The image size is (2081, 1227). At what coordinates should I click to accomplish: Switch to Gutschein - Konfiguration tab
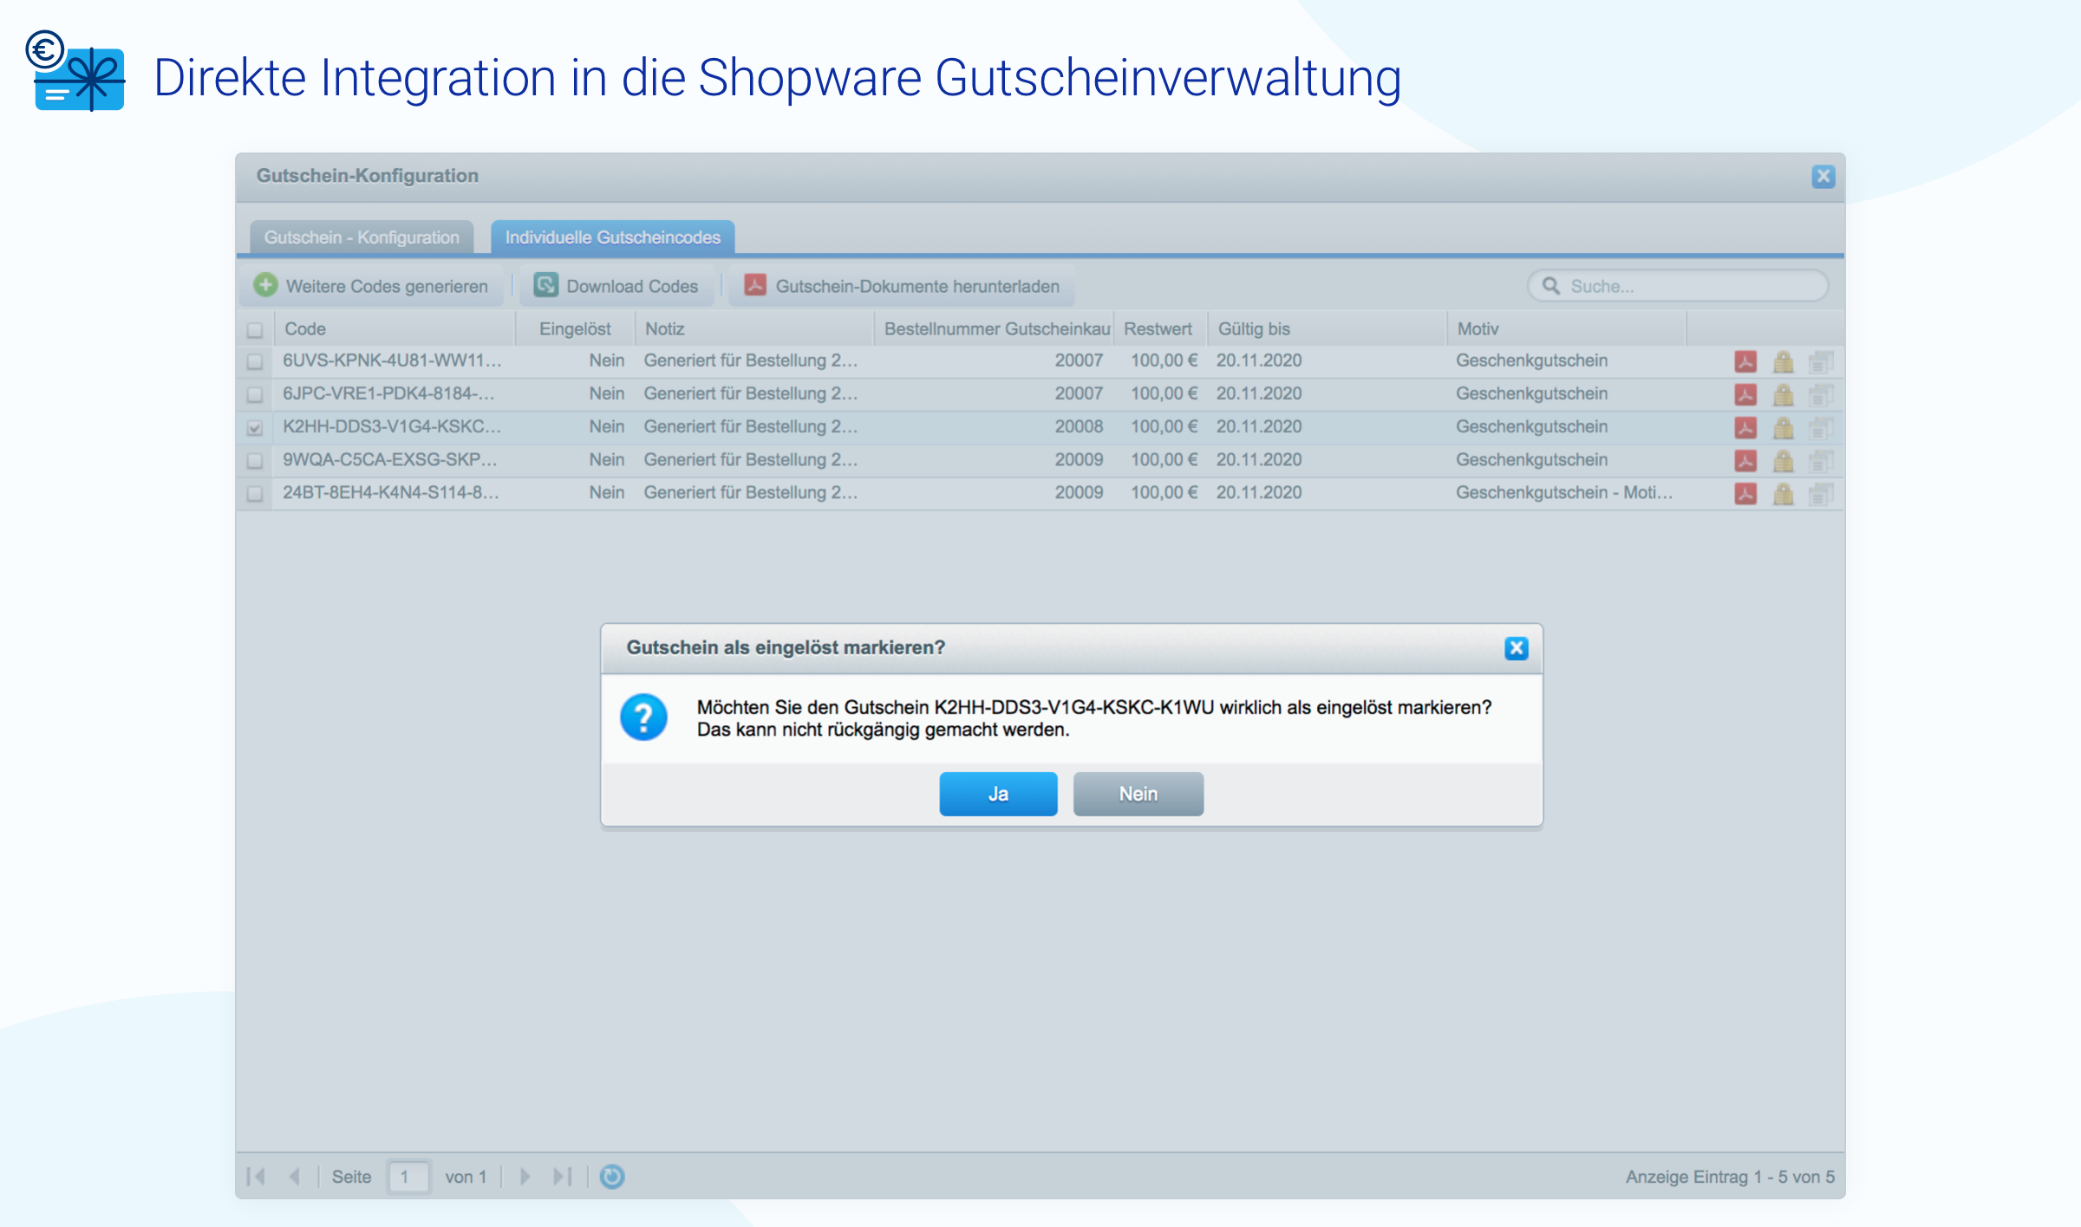[x=362, y=237]
